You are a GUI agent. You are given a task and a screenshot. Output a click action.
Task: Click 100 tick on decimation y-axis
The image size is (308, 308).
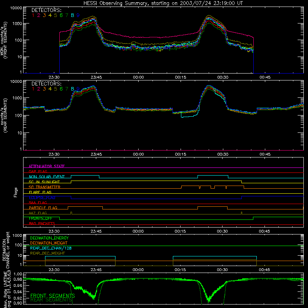pos(18,245)
